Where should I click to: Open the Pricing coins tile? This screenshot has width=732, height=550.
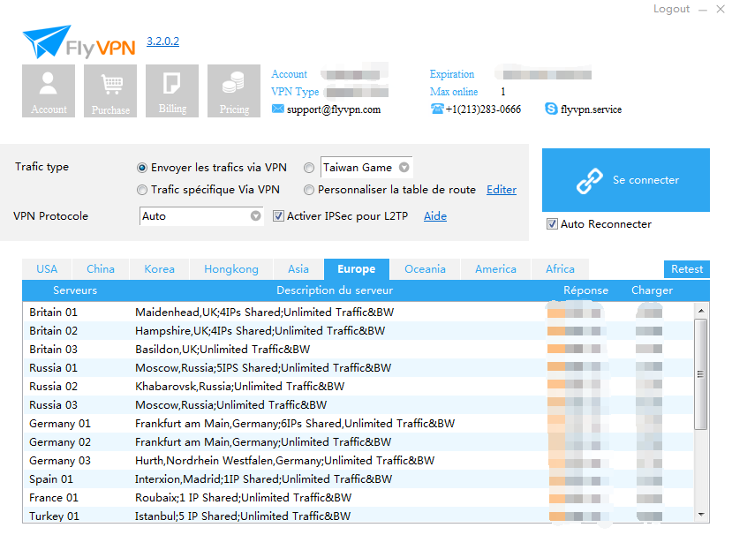[x=234, y=91]
